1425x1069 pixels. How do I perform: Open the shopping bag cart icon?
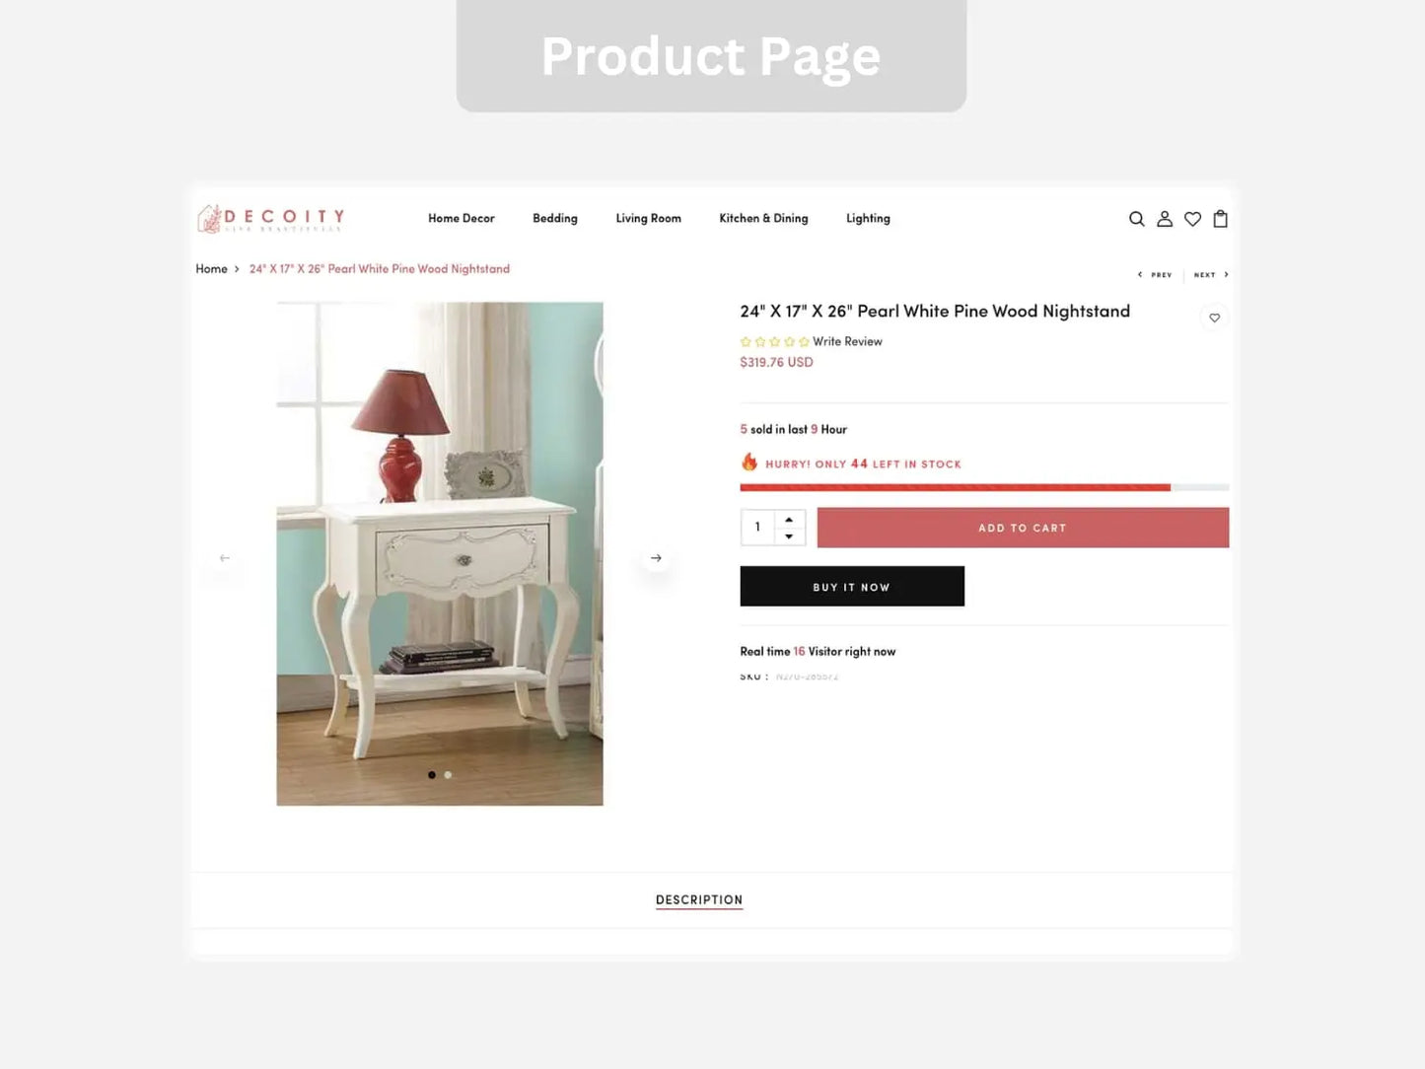click(x=1220, y=219)
